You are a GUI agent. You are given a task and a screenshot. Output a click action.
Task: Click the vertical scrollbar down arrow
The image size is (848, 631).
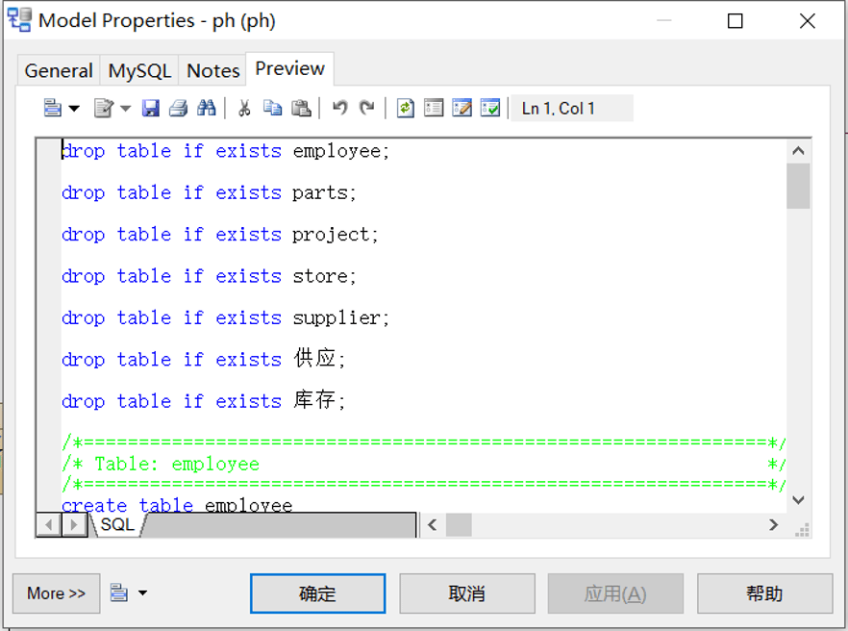(798, 500)
